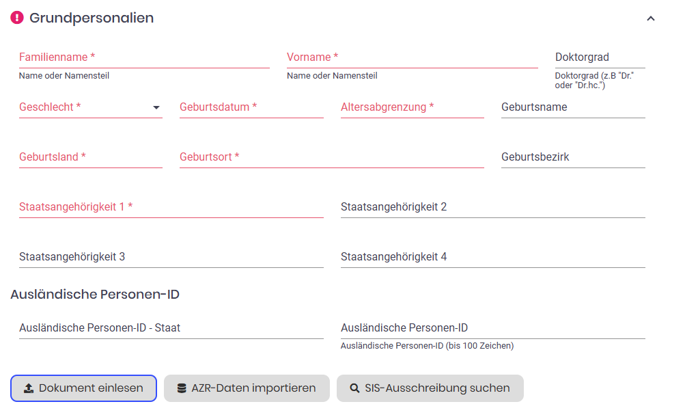
Task: Click the magnifier icon in SIS-Ausschreibung suchen
Action: click(354, 388)
